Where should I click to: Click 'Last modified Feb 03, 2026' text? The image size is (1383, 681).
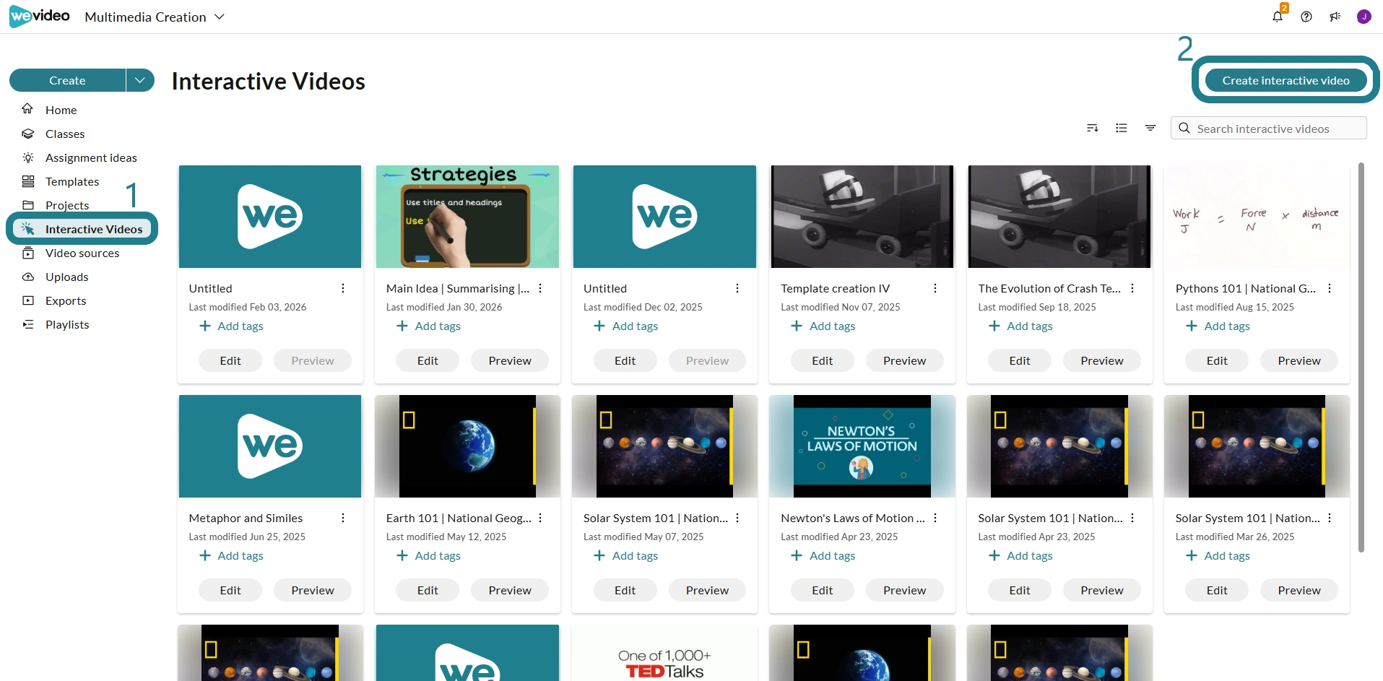pos(248,307)
